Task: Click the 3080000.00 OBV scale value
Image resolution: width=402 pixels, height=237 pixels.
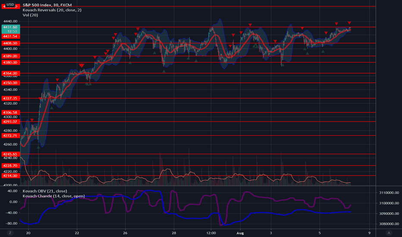Action: [x=389, y=224]
